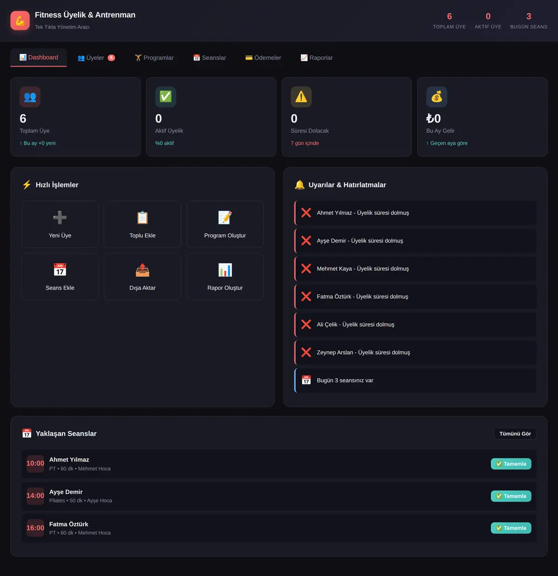Click the people icon on Toplam Üye card
This screenshot has height=576, width=558.
(30, 97)
